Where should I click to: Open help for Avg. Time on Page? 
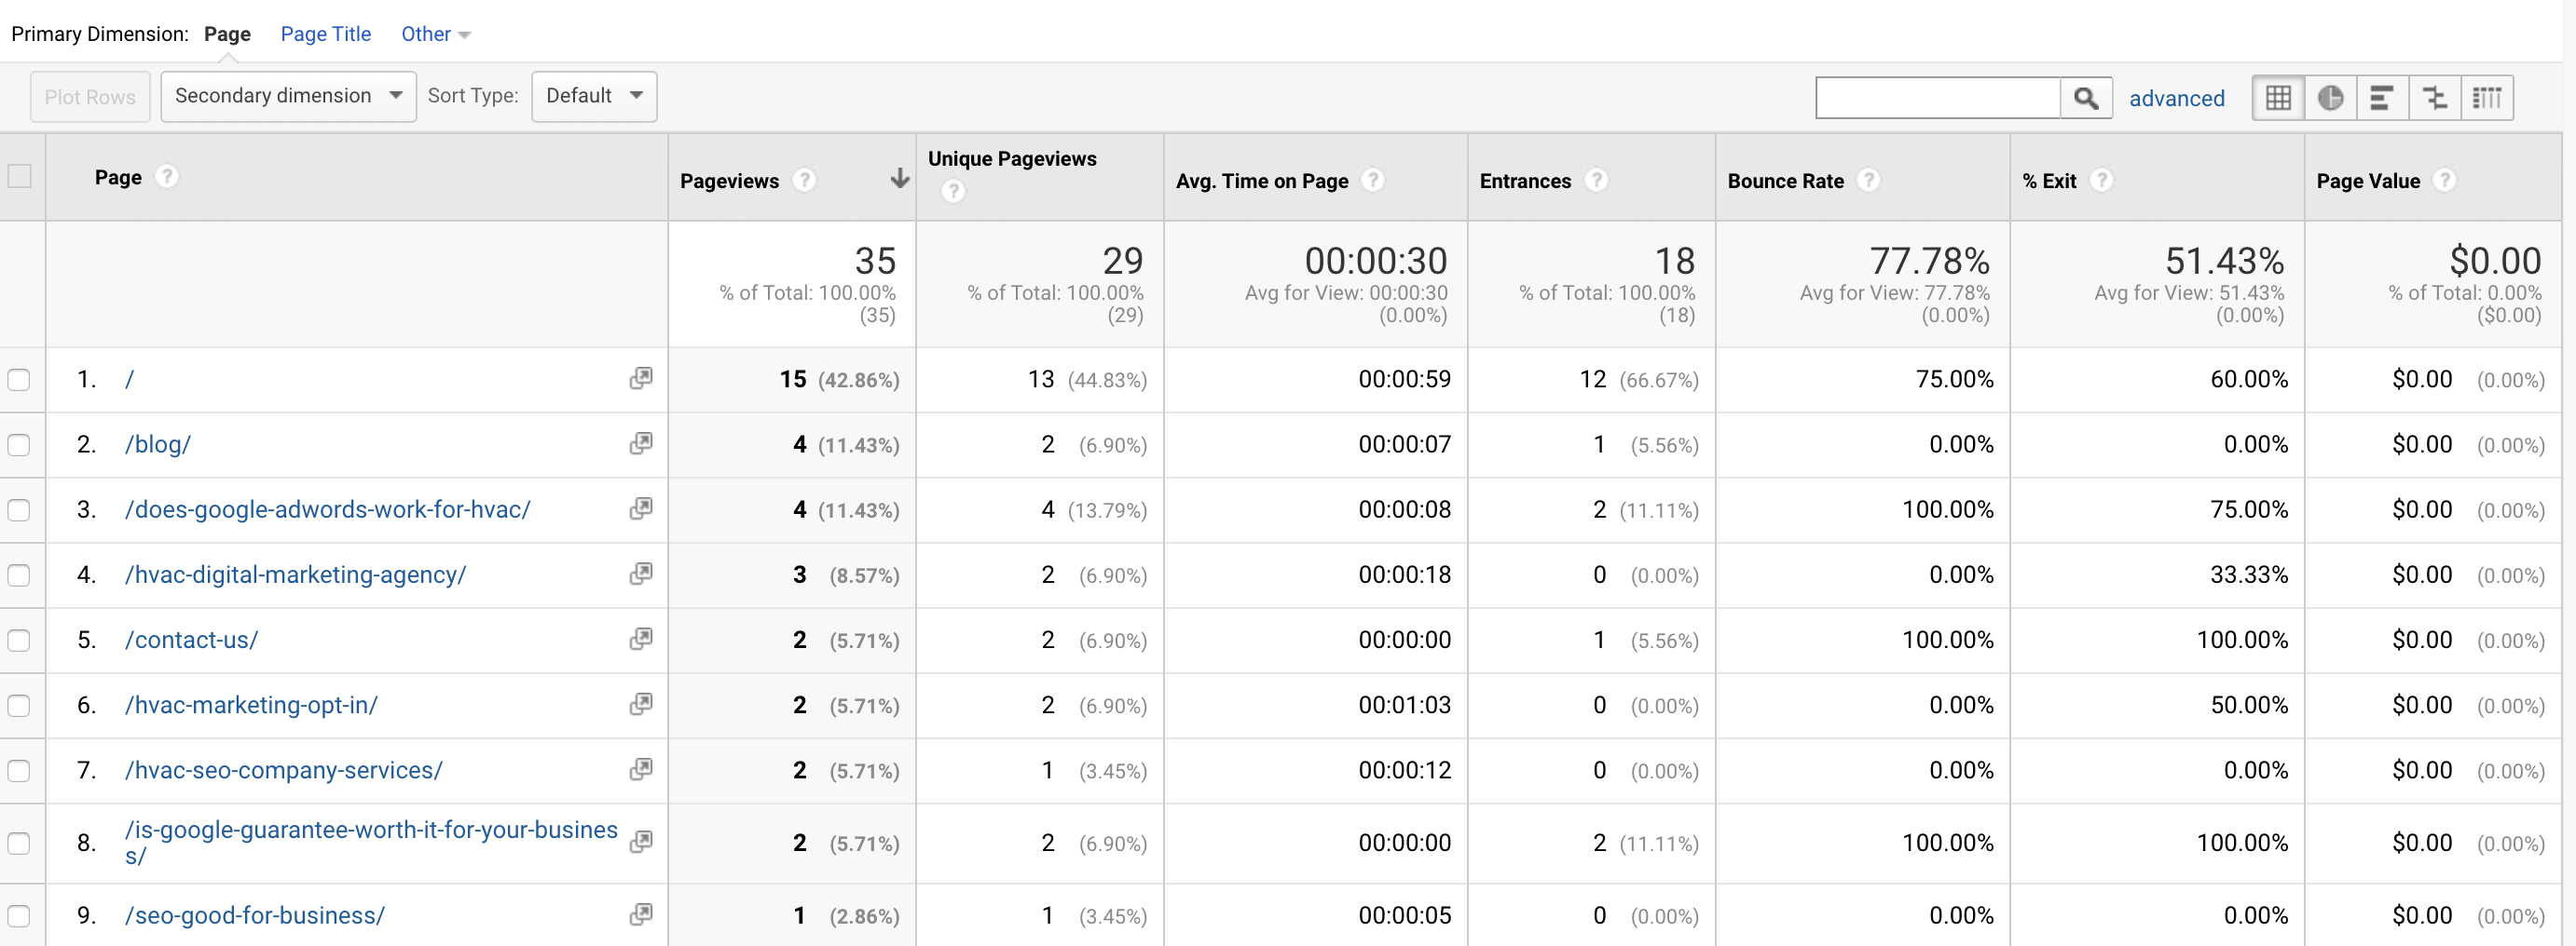click(x=1374, y=180)
